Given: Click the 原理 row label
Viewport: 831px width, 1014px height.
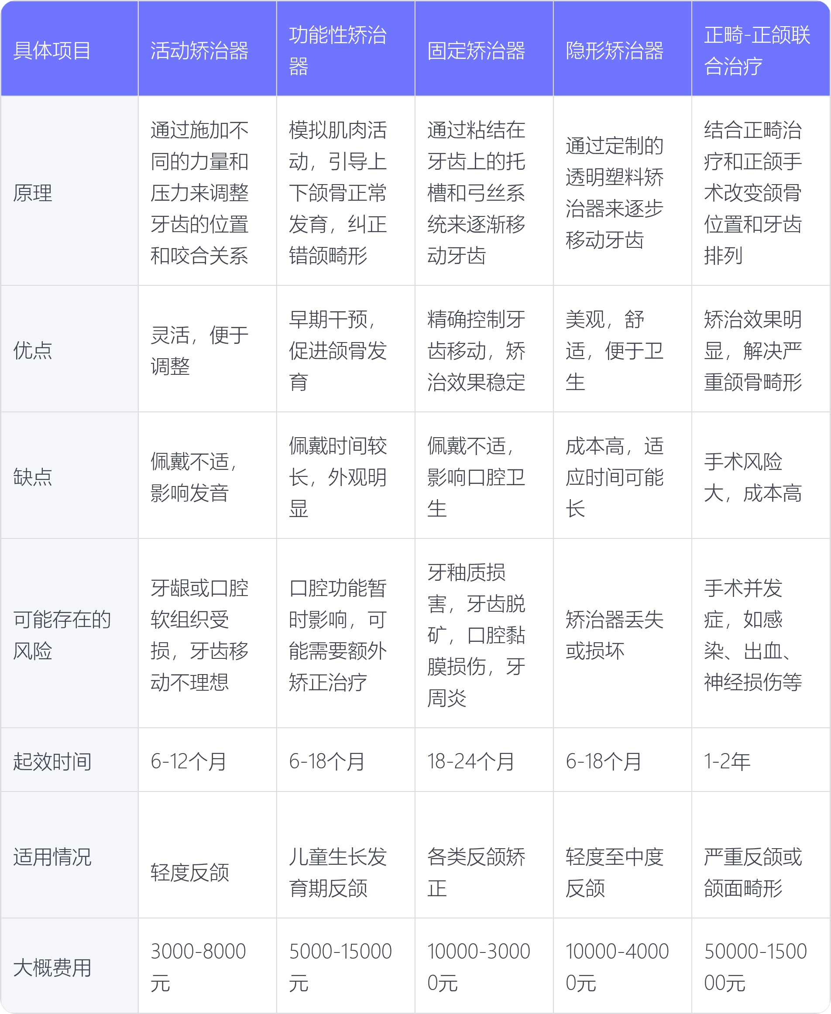Looking at the screenshot, I should (x=69, y=191).
